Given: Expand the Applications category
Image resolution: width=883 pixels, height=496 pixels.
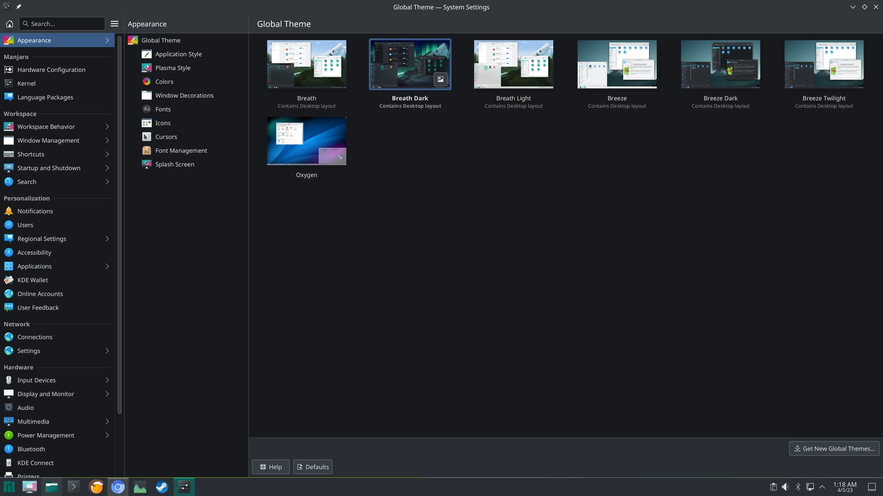Looking at the screenshot, I should tap(57, 266).
